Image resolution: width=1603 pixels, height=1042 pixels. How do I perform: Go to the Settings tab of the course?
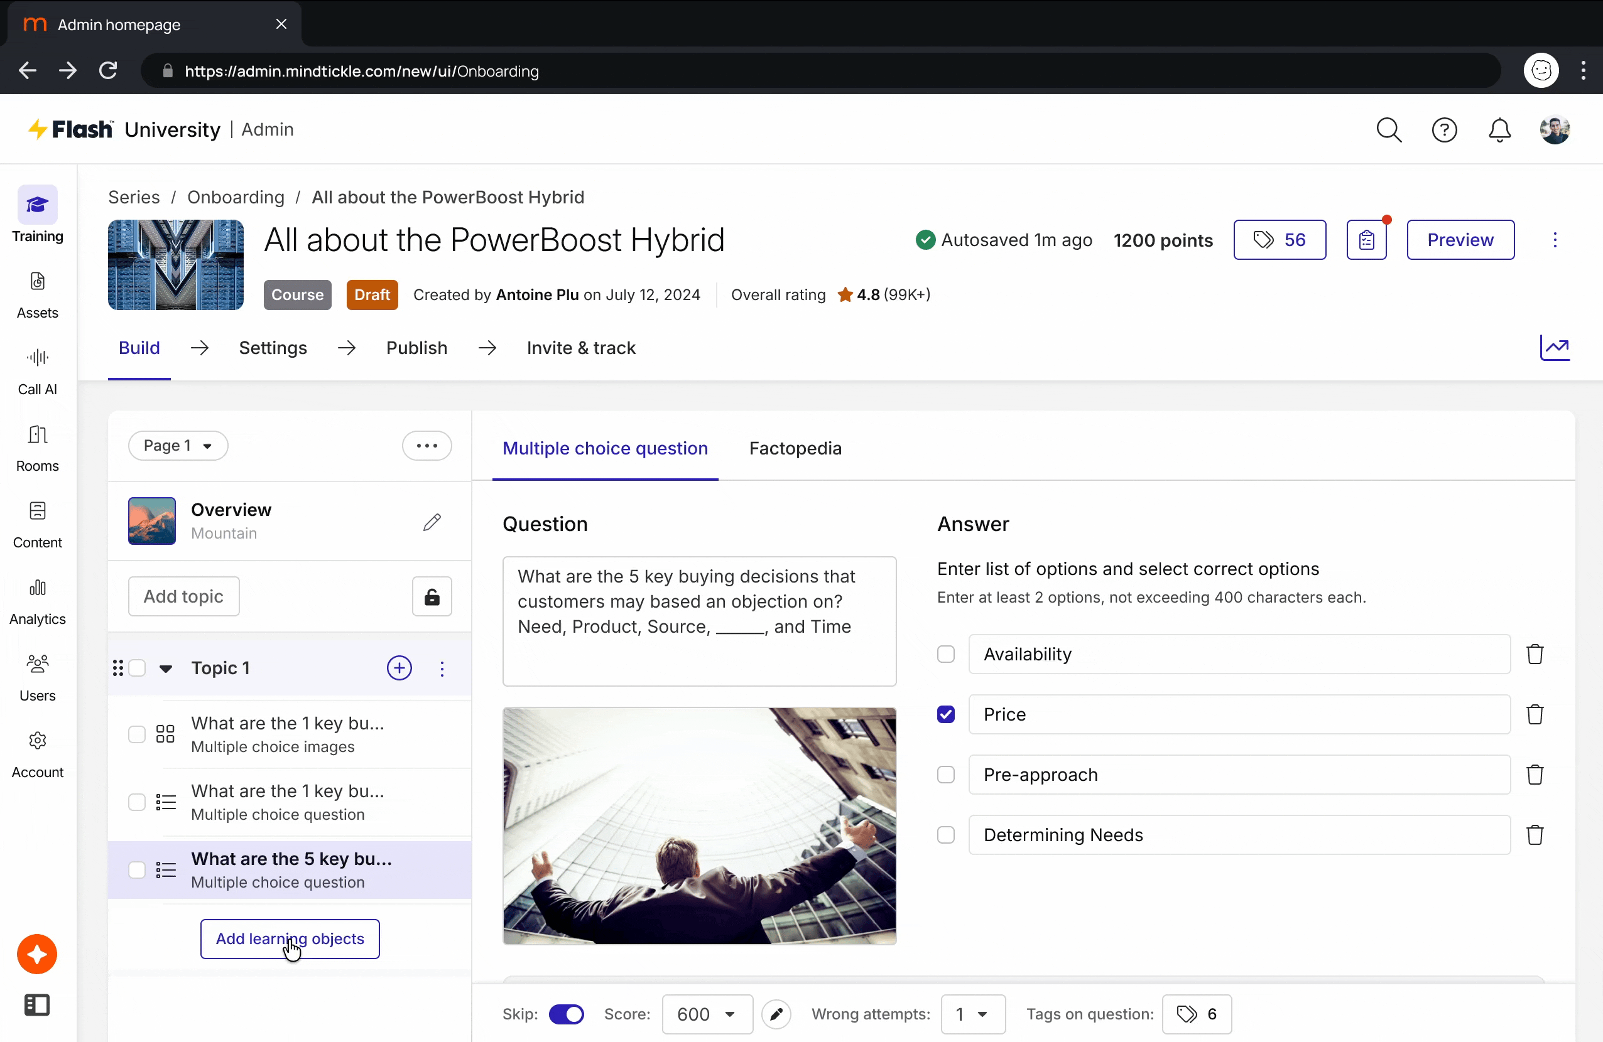click(273, 347)
